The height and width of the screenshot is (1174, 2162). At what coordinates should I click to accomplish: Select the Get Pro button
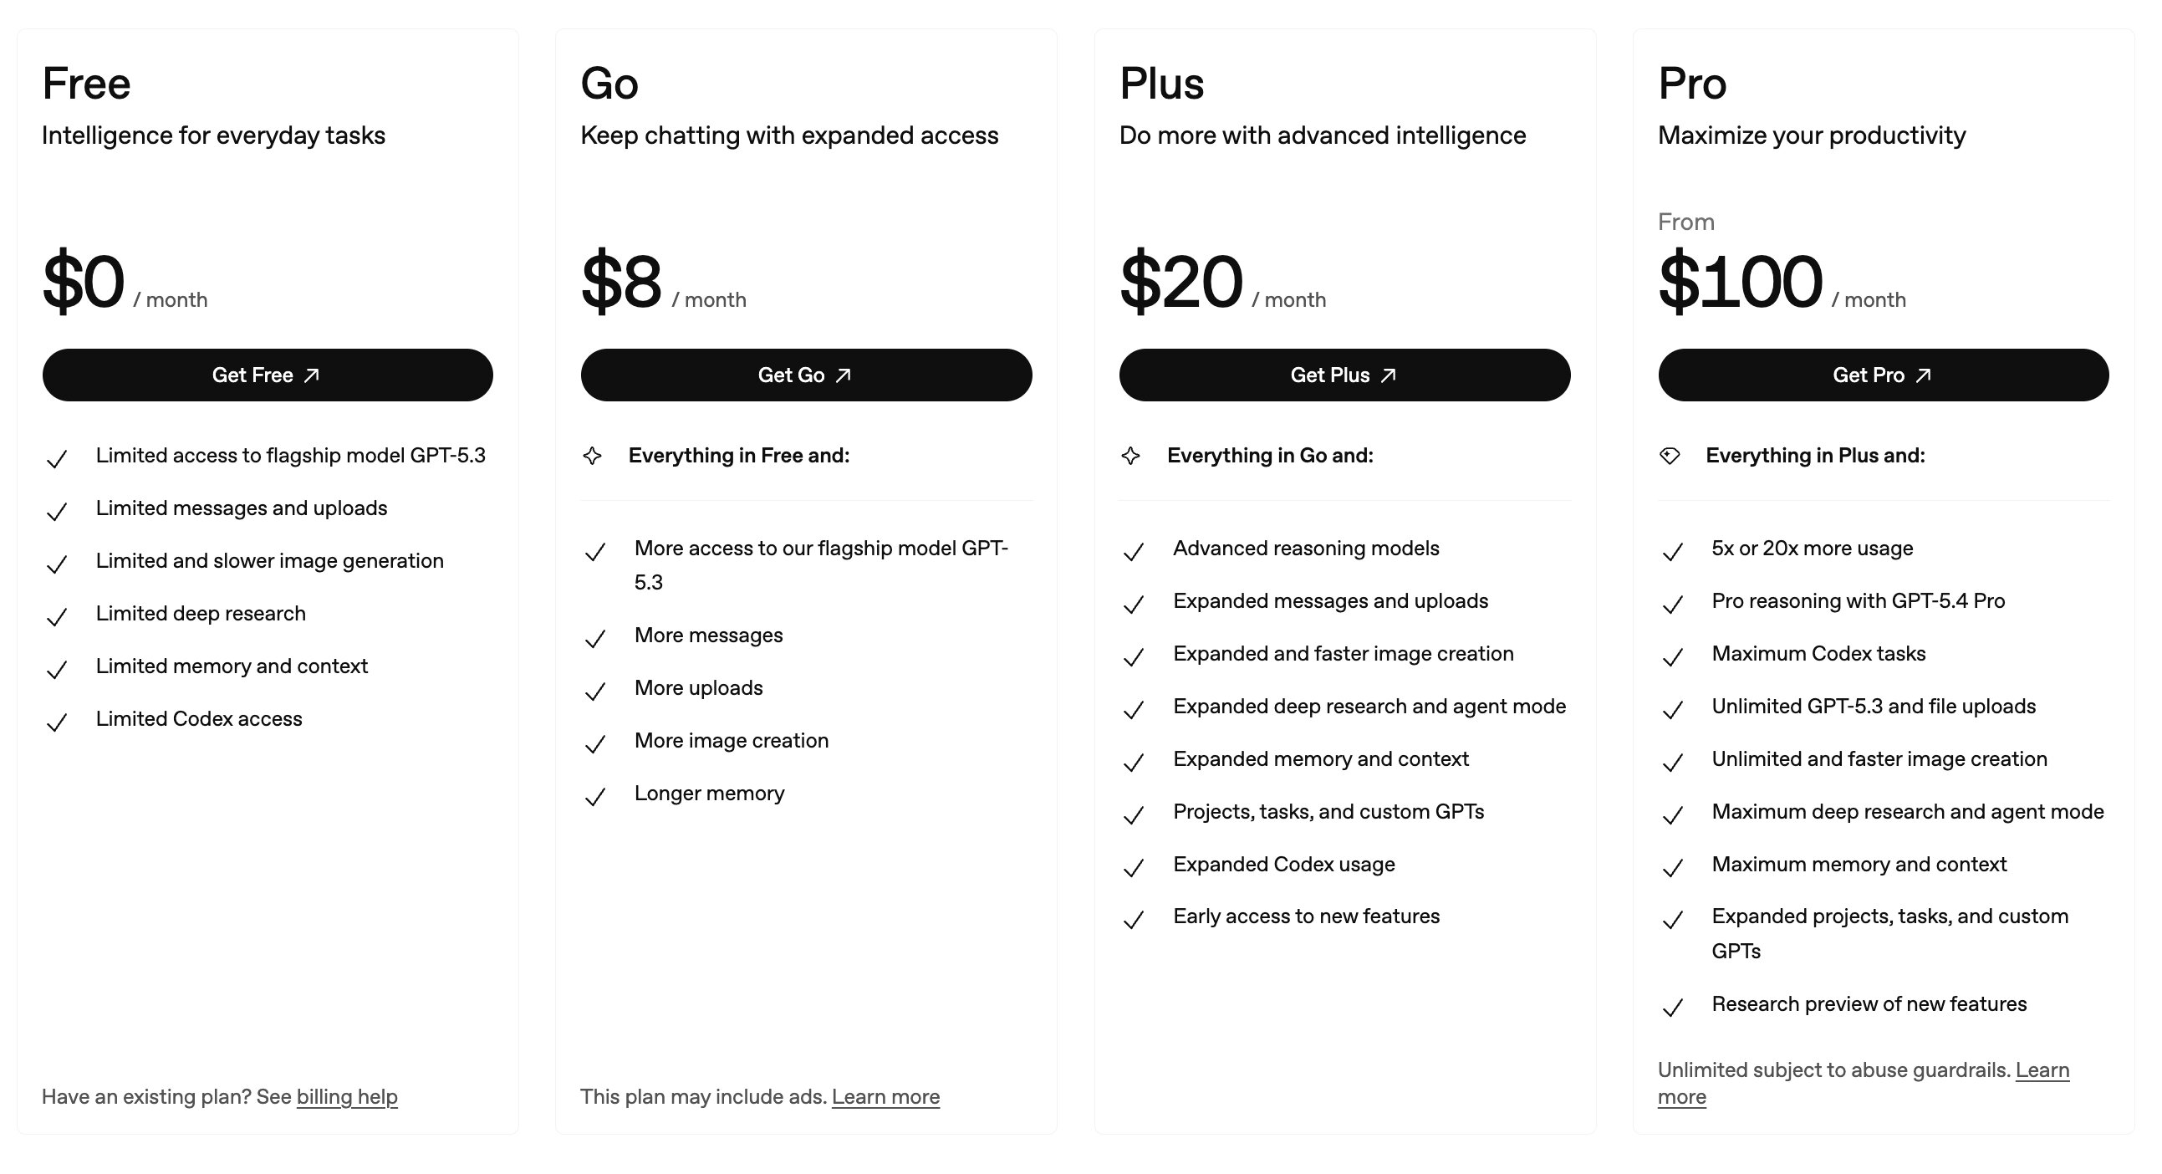click(1883, 375)
